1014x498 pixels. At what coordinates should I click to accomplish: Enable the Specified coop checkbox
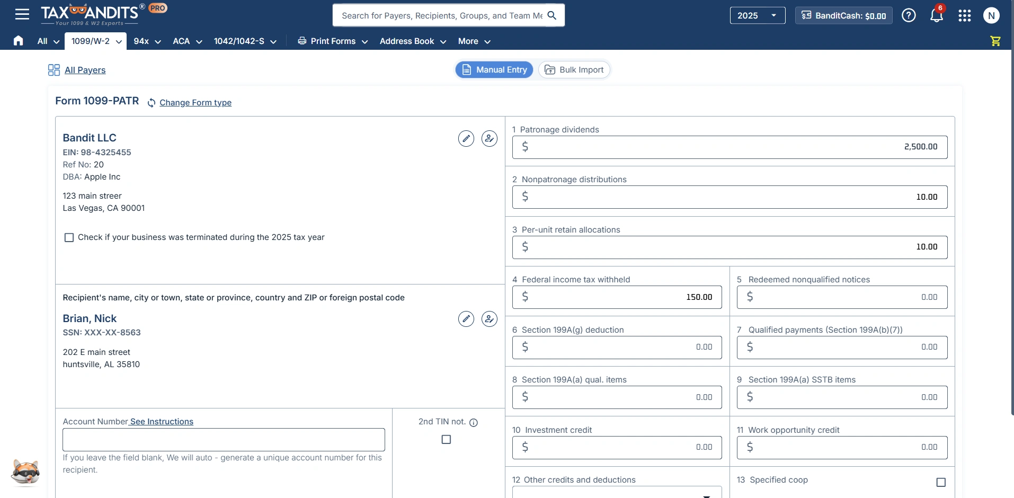click(x=941, y=482)
